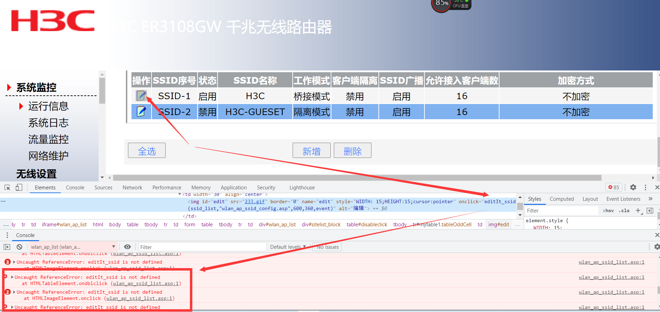Image resolution: width=660 pixels, height=312 pixels.
Task: Open the console drawer three-dot menu
Action: 7,235
